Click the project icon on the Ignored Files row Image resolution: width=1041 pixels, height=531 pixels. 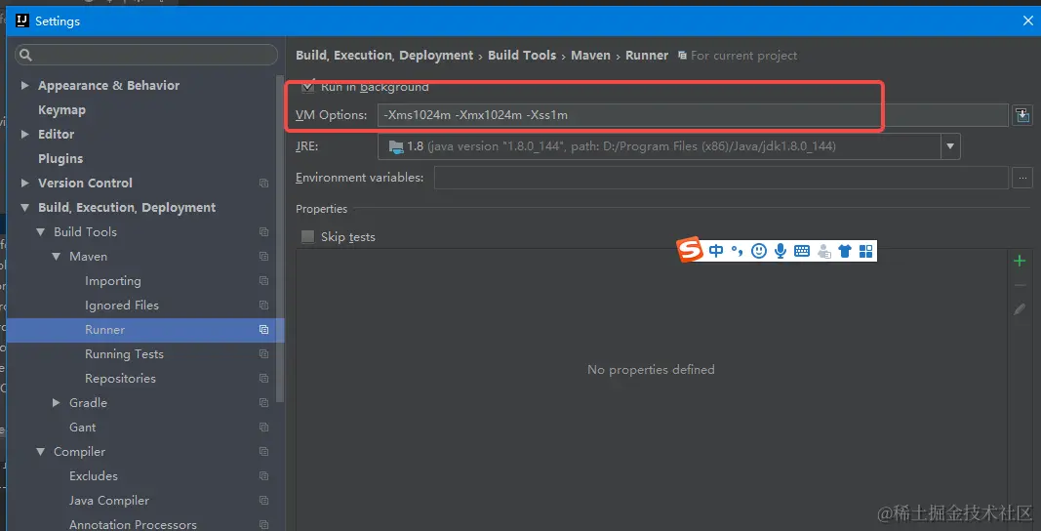click(x=263, y=306)
